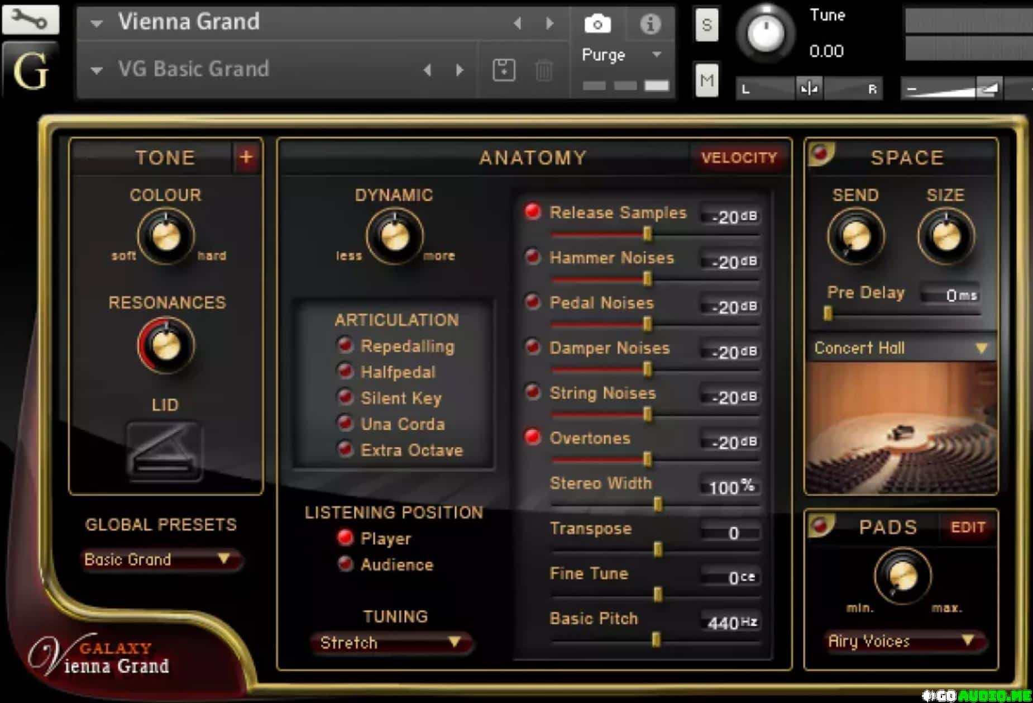Enable Pedal Noises LED
Viewport: 1033px width, 703px height.
coord(533,302)
